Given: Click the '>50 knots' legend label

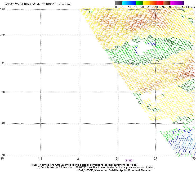Looking at the screenshot, I should [188, 7].
